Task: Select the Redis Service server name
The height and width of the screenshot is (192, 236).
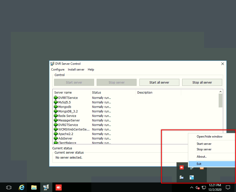Action: [67, 116]
